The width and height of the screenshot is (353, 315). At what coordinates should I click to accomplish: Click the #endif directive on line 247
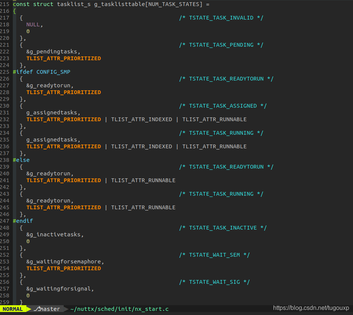click(23, 221)
